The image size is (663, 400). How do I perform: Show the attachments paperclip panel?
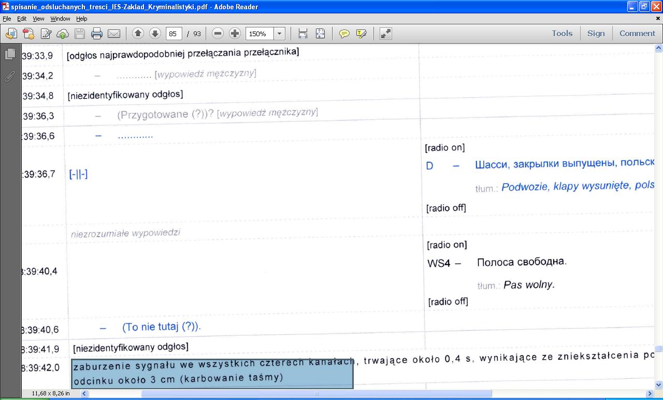click(x=10, y=76)
